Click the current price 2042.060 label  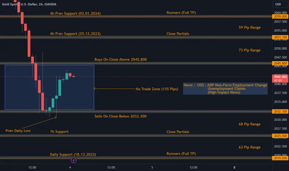point(280,77)
